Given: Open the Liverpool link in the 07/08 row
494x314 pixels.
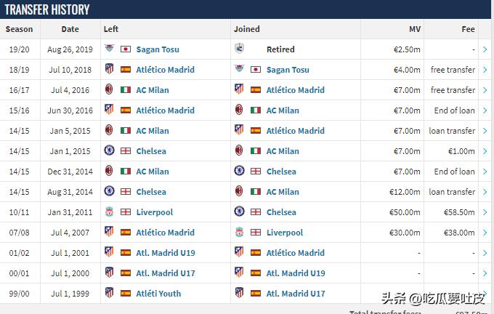Looking at the screenshot, I should tap(285, 233).
